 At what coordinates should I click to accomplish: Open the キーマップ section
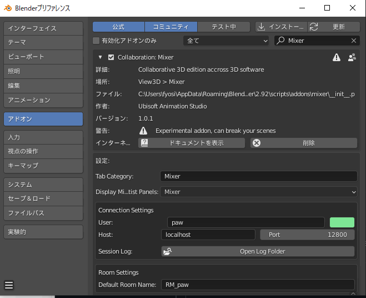tap(43, 166)
